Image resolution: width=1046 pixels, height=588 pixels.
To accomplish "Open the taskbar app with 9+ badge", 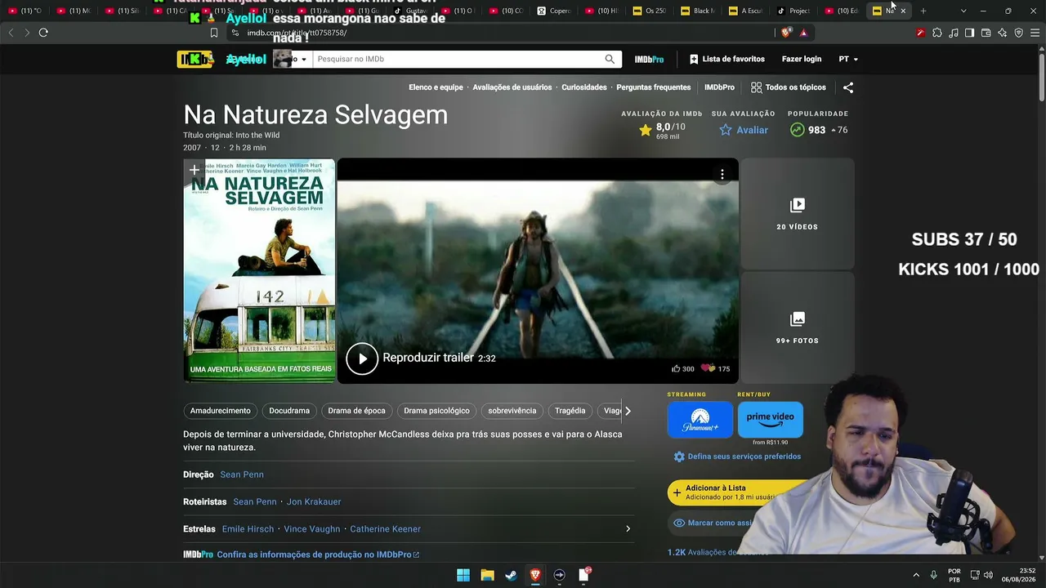I will 584,575.
